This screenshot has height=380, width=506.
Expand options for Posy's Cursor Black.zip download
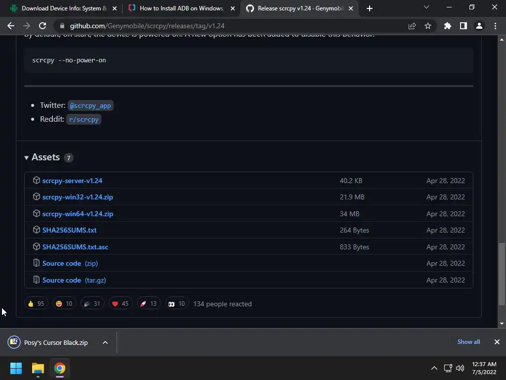click(x=105, y=342)
